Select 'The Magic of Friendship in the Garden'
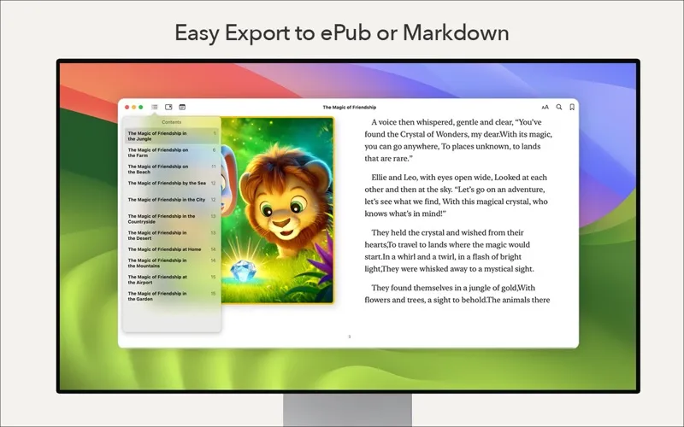 tap(172, 296)
